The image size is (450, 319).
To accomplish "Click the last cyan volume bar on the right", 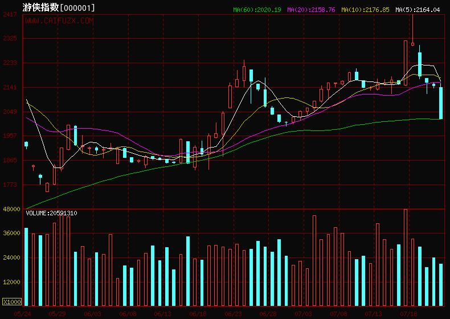I will (x=441, y=285).
